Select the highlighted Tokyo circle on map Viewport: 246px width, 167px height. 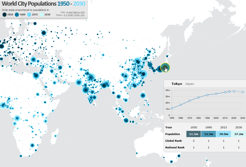click(x=165, y=68)
